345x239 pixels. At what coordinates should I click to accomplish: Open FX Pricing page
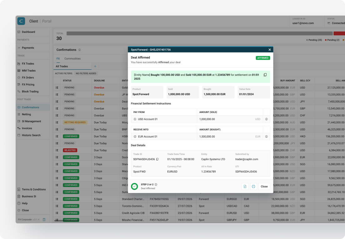[x=32, y=84]
